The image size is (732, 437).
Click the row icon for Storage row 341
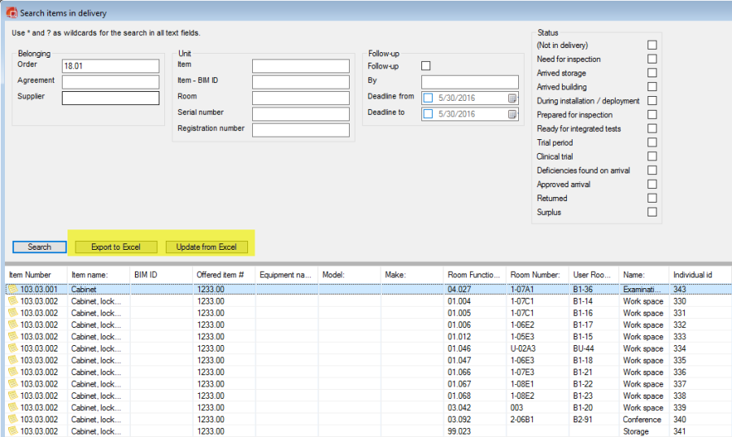tap(13, 431)
